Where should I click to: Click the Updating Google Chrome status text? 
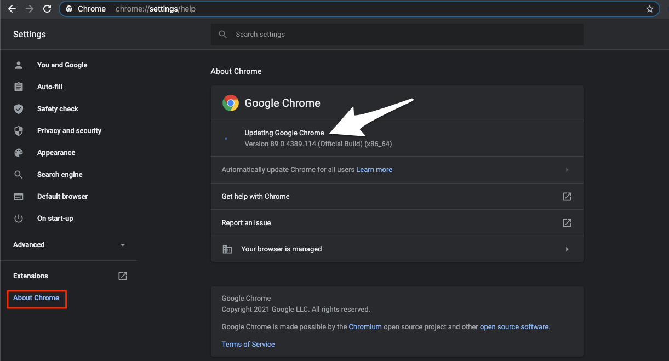coord(284,133)
